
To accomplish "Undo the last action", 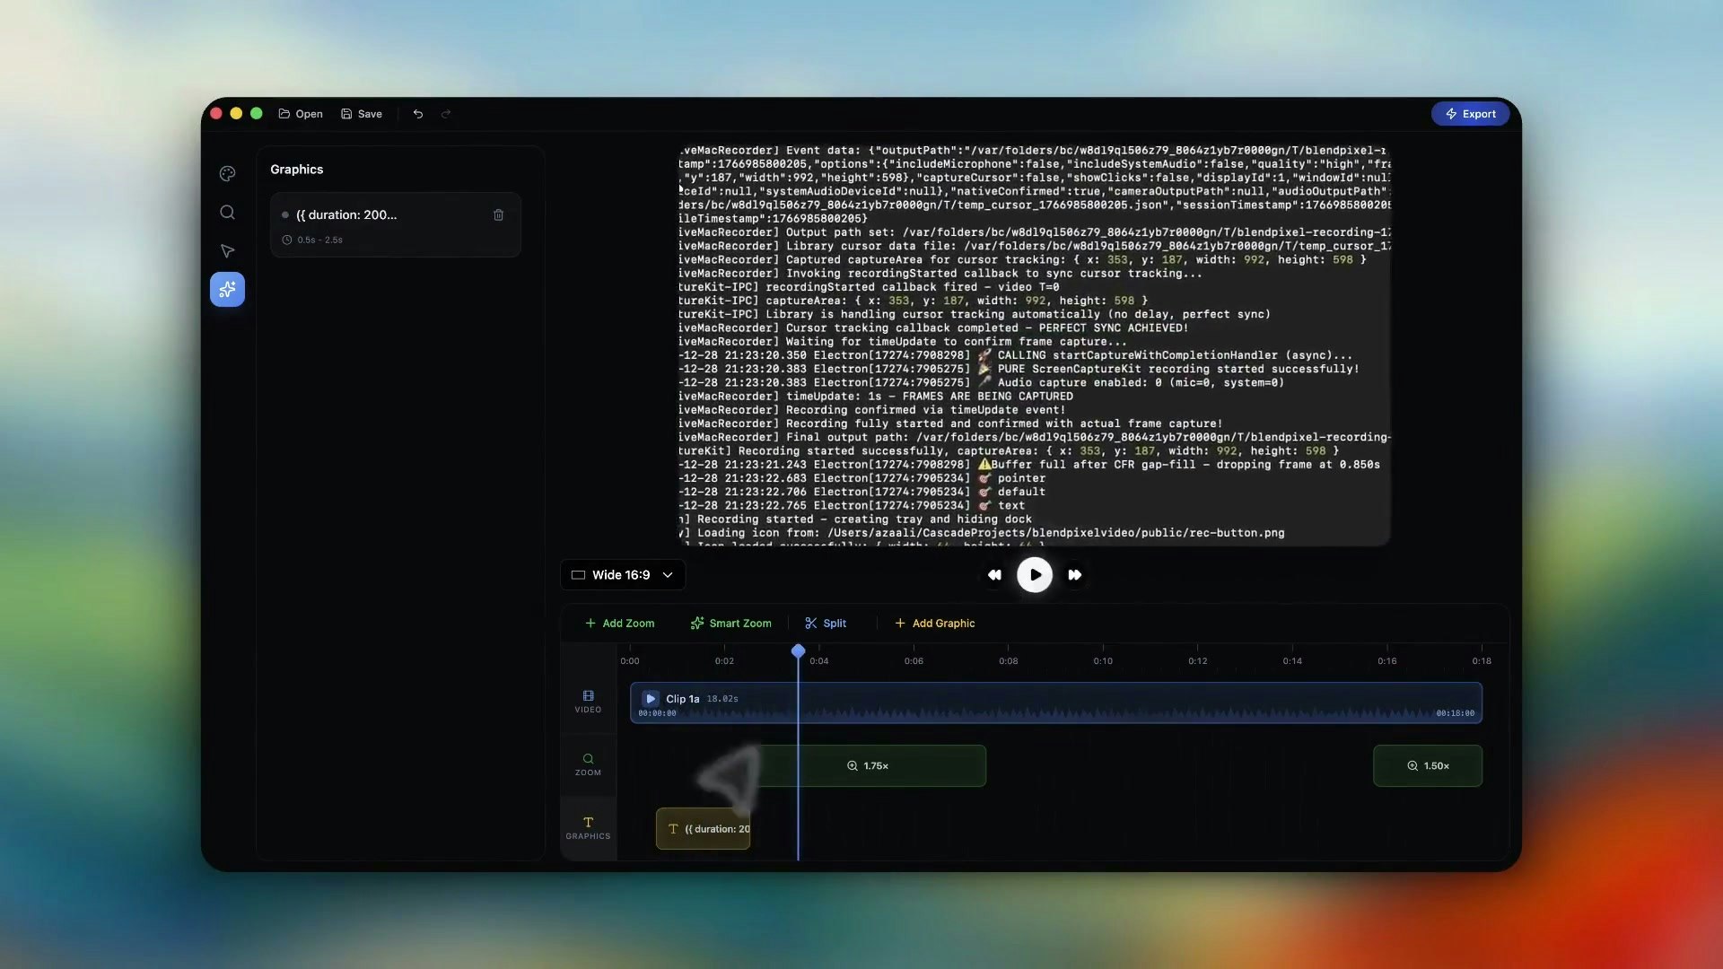I will (418, 114).
